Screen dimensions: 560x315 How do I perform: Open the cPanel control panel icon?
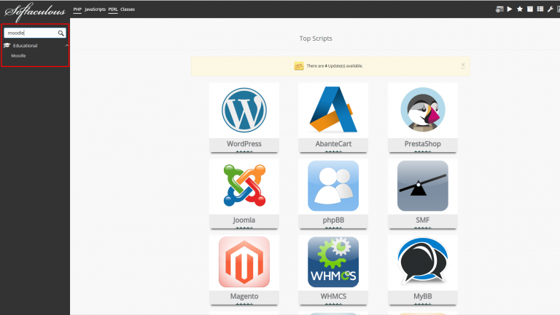pos(499,9)
